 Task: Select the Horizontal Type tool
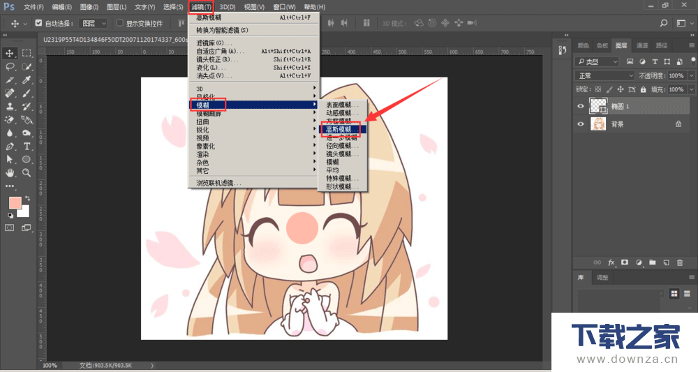click(27, 147)
